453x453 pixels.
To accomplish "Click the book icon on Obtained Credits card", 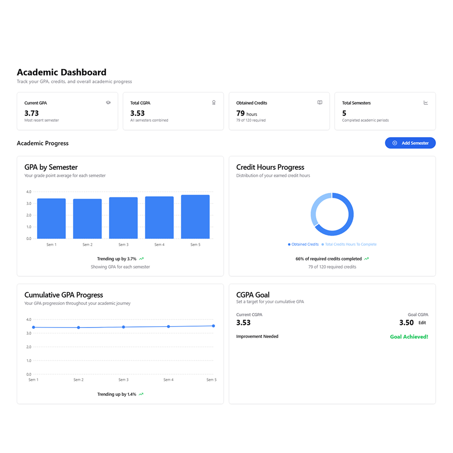I will pos(320,102).
